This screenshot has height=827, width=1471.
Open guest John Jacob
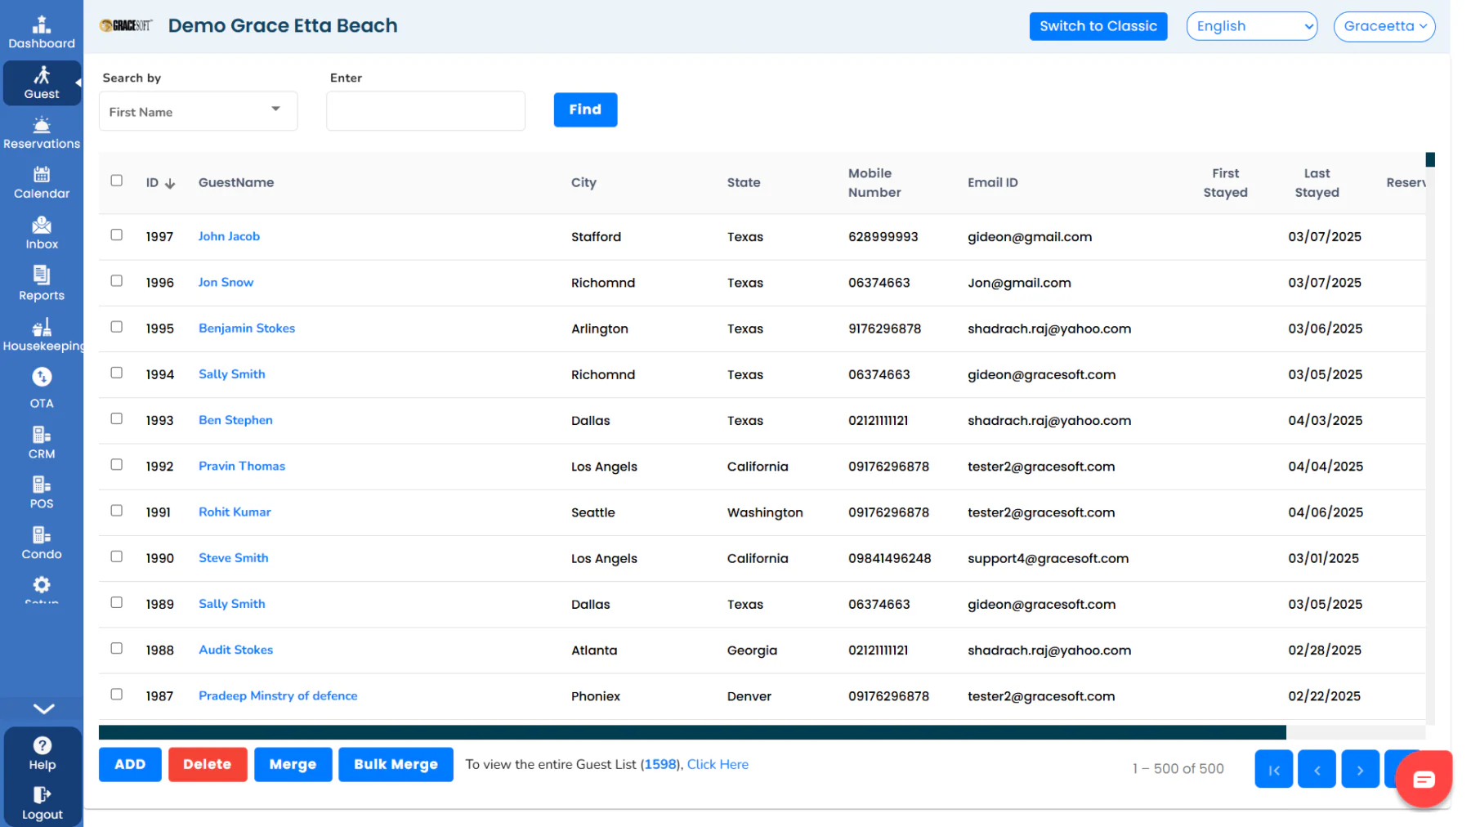[229, 236]
